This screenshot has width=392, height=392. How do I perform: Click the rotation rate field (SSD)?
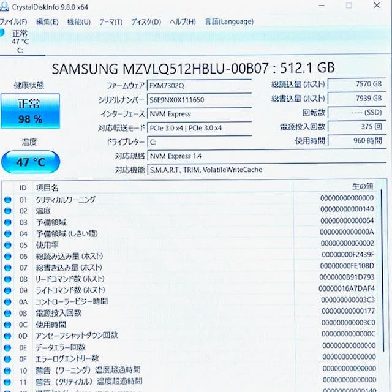click(x=356, y=113)
